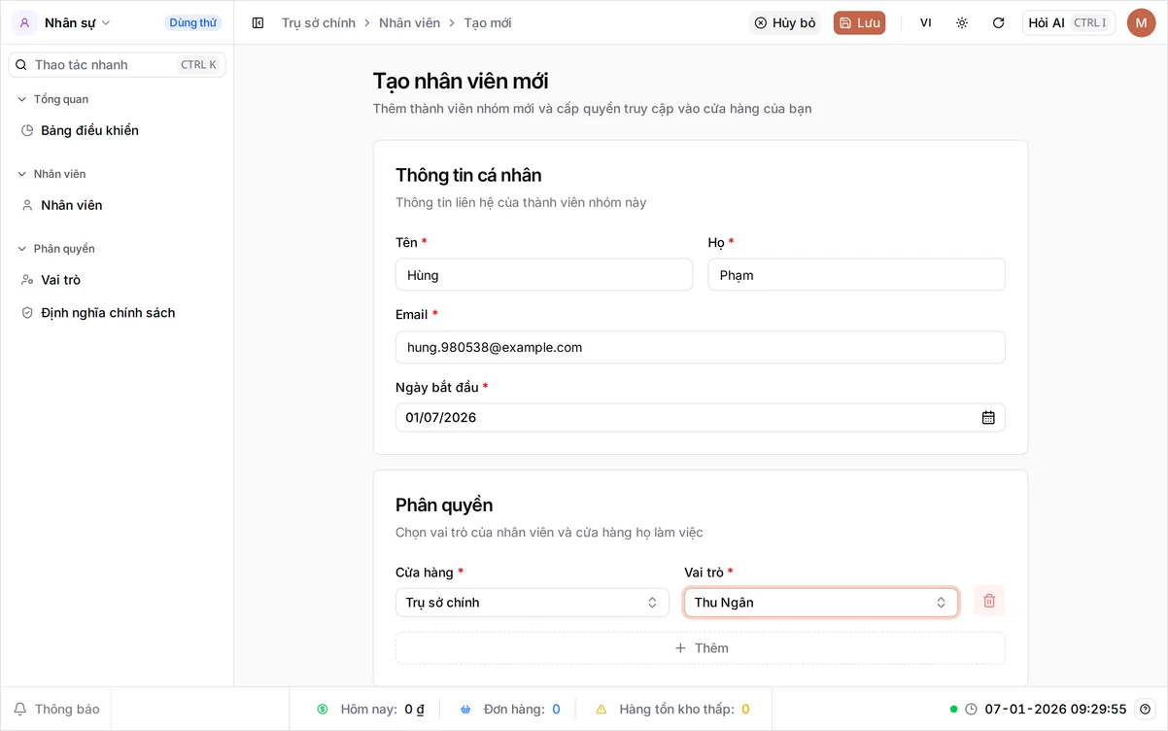Click the Họ field with Phạm
Screen dimensions: 1168x731
click(x=856, y=275)
